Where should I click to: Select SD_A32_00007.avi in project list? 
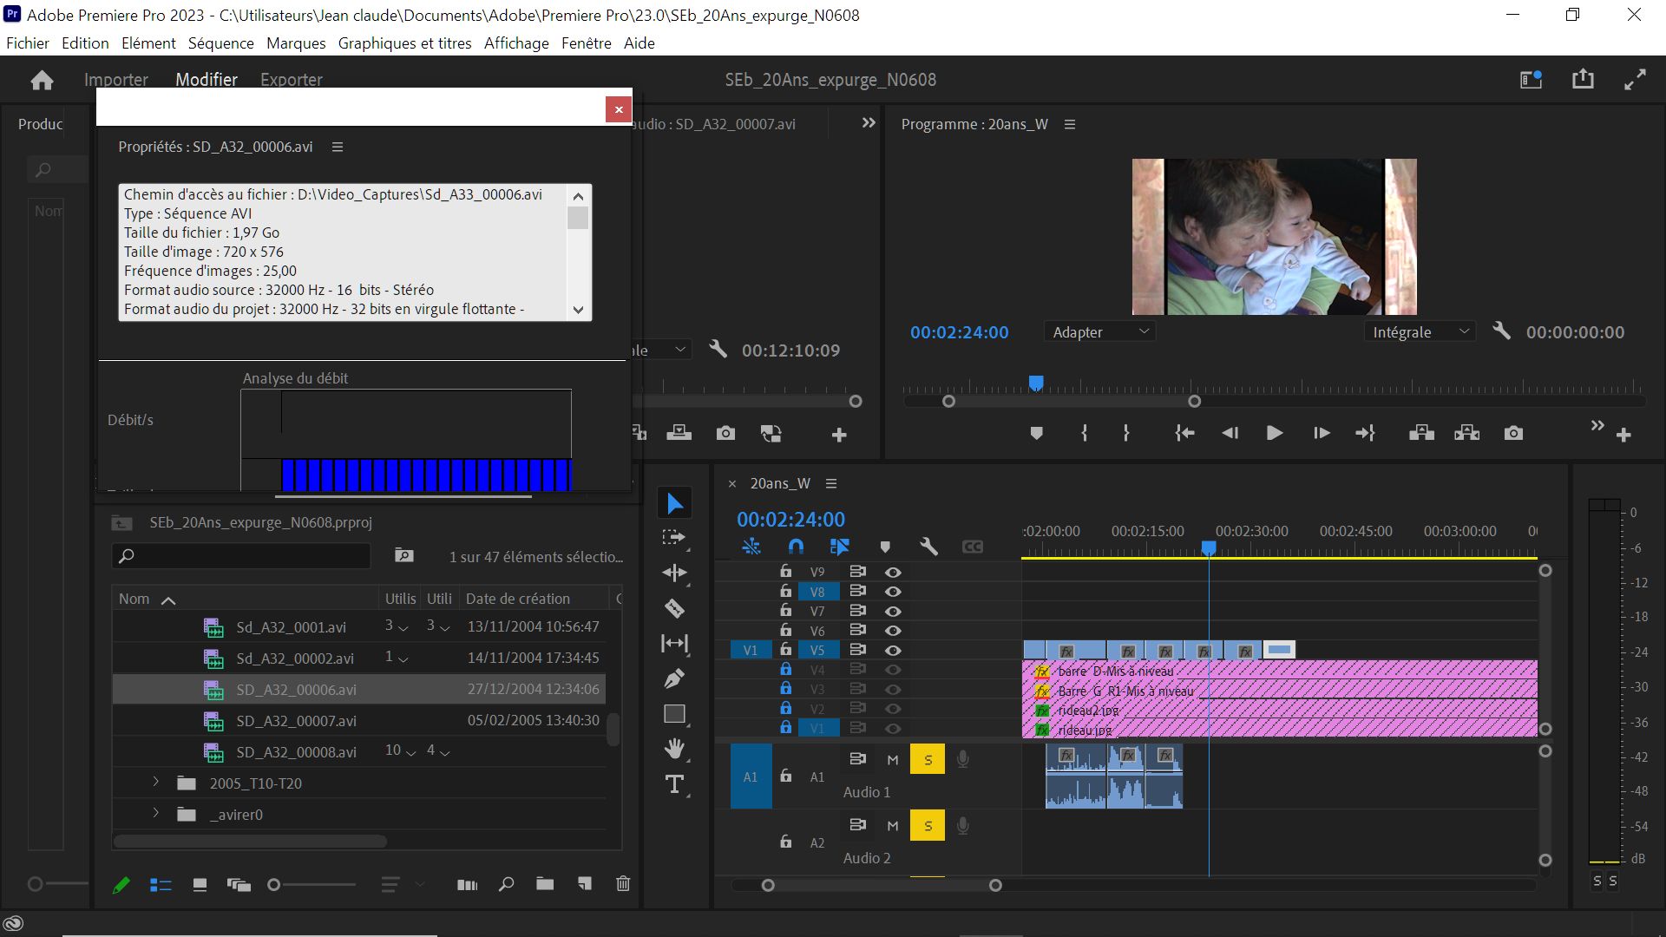(x=296, y=721)
